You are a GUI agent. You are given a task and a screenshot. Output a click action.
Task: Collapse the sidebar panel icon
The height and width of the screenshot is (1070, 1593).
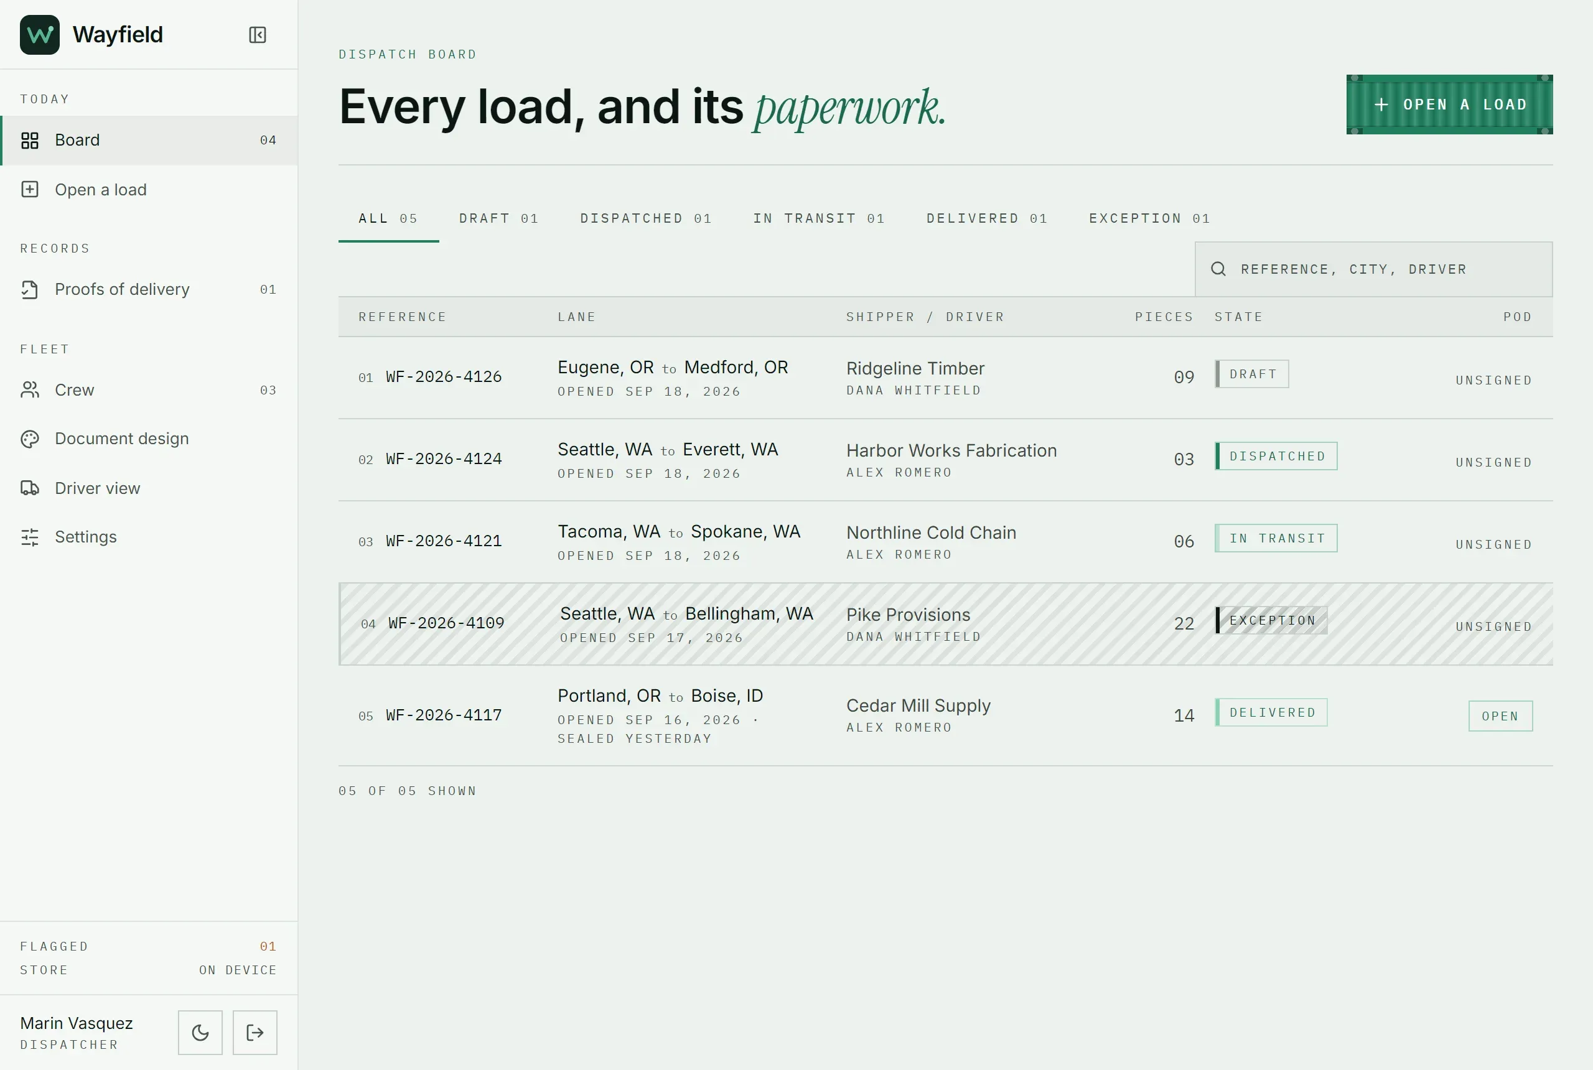click(258, 35)
